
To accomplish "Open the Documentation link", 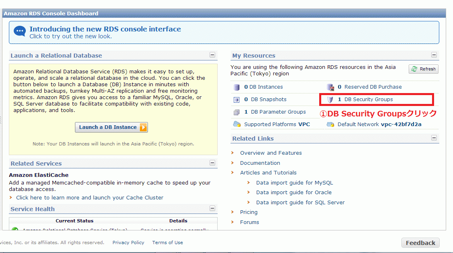I will coord(260,163).
